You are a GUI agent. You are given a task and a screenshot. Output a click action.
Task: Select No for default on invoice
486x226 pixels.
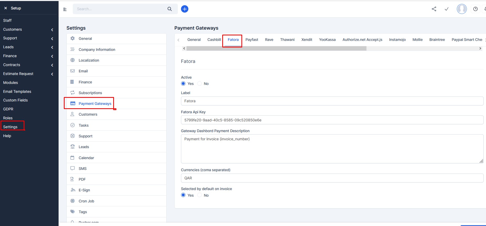point(200,195)
